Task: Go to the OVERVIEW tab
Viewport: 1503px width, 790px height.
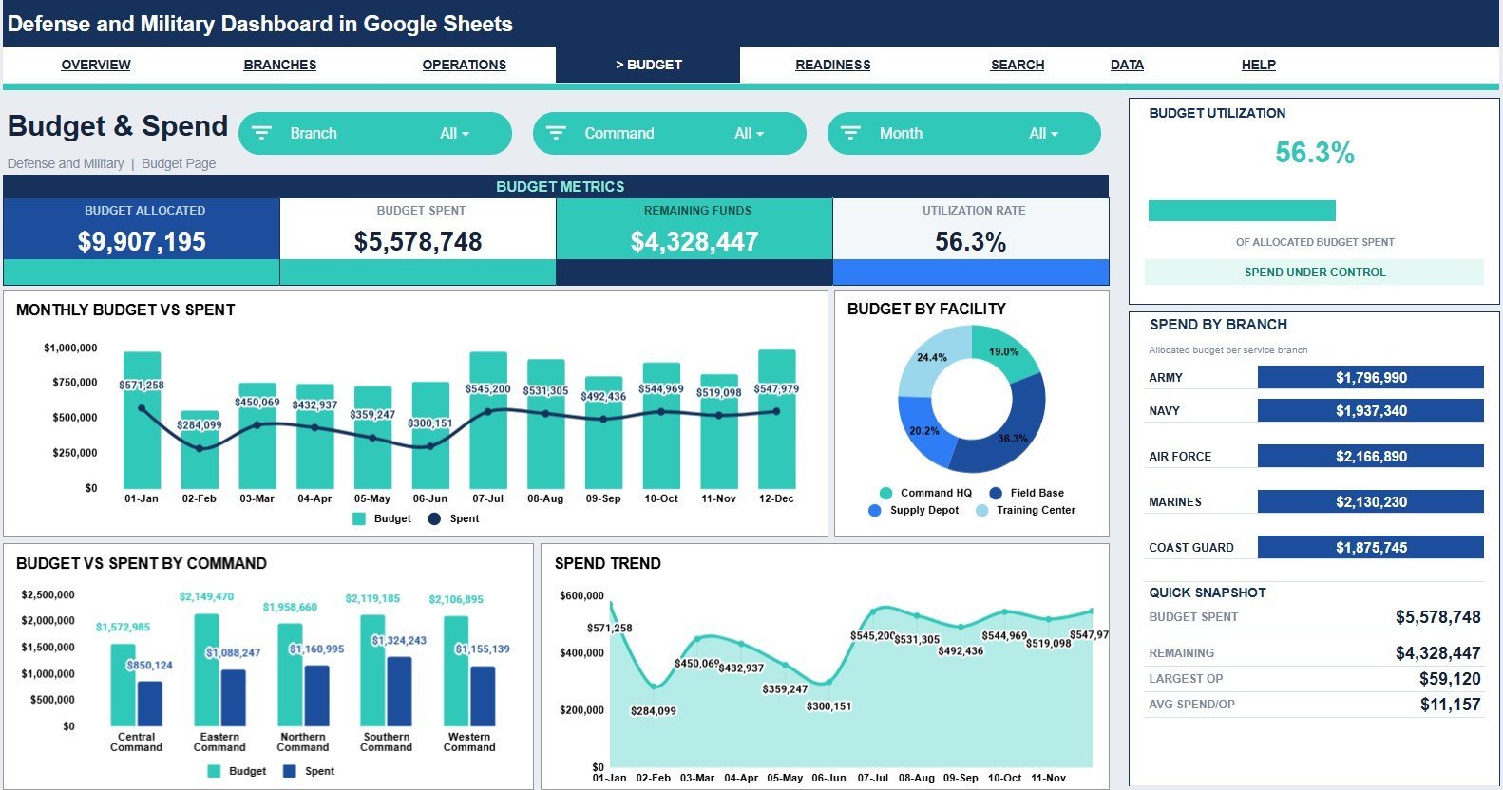Action: click(x=96, y=65)
